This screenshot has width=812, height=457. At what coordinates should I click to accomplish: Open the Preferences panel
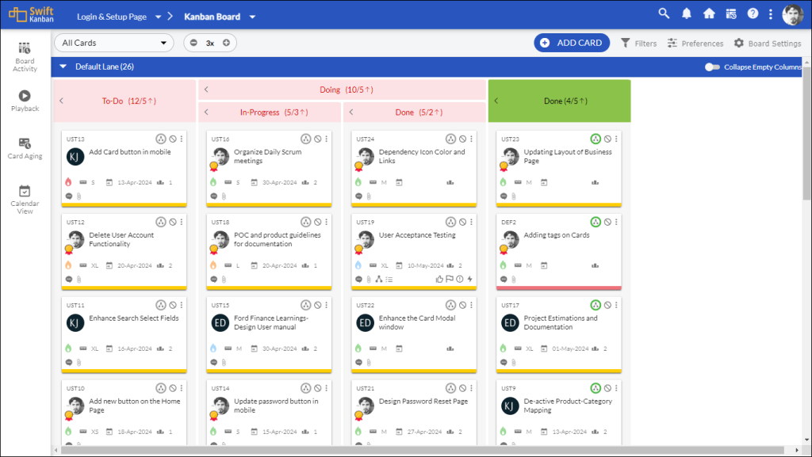pyautogui.click(x=695, y=43)
